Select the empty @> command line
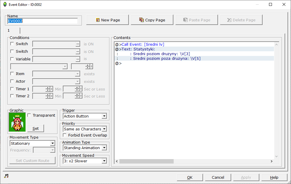The image size is (291, 184). click(194, 63)
